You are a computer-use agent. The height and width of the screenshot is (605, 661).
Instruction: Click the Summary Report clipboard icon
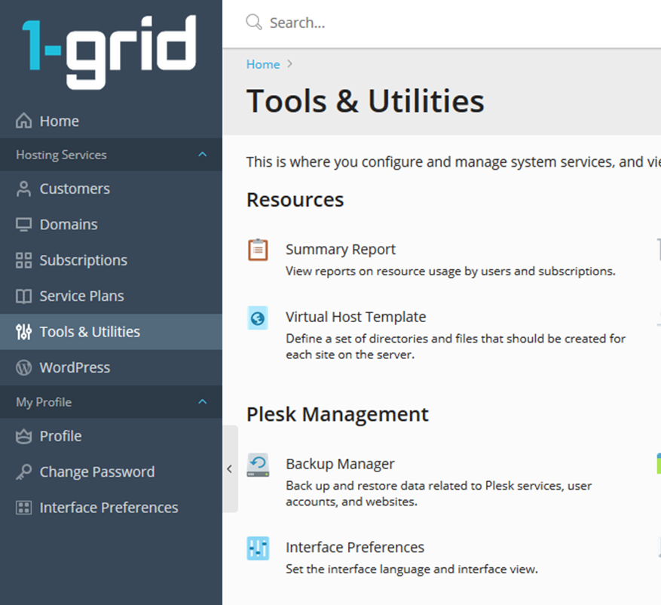(x=258, y=250)
